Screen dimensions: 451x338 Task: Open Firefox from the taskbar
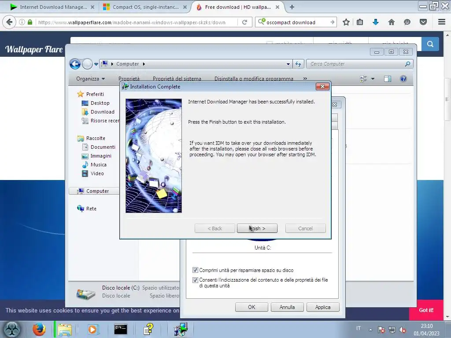tap(39, 329)
